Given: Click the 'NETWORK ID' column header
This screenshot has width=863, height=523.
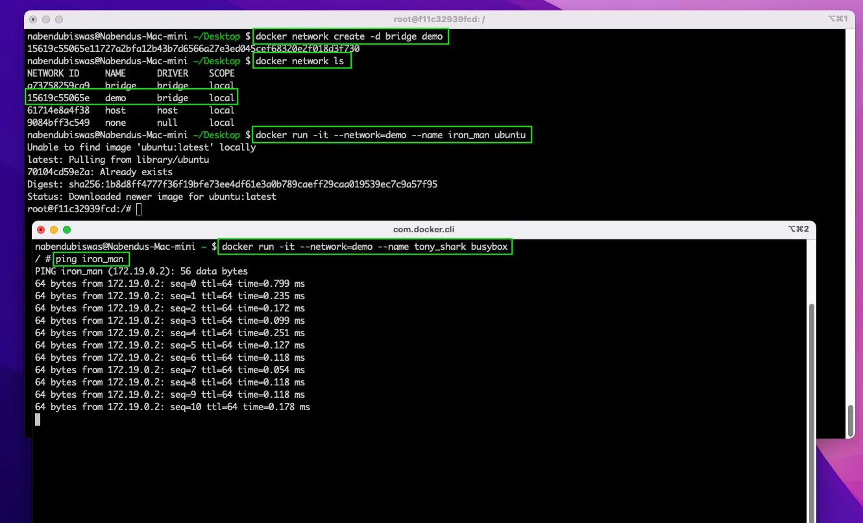Looking at the screenshot, I should (x=53, y=73).
